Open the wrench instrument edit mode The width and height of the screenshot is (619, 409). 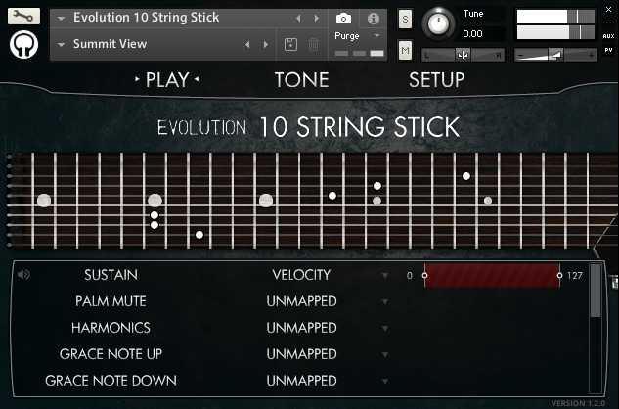(23, 16)
